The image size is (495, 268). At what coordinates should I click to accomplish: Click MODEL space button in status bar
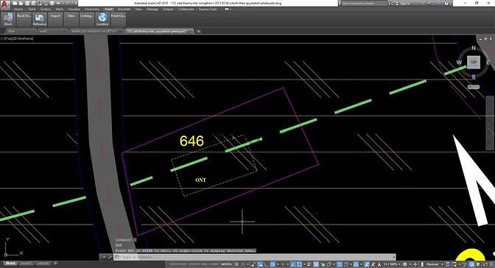click(227, 264)
